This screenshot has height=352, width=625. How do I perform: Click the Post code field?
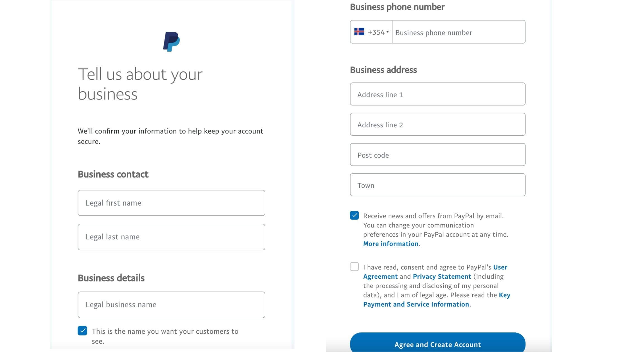pyautogui.click(x=437, y=154)
